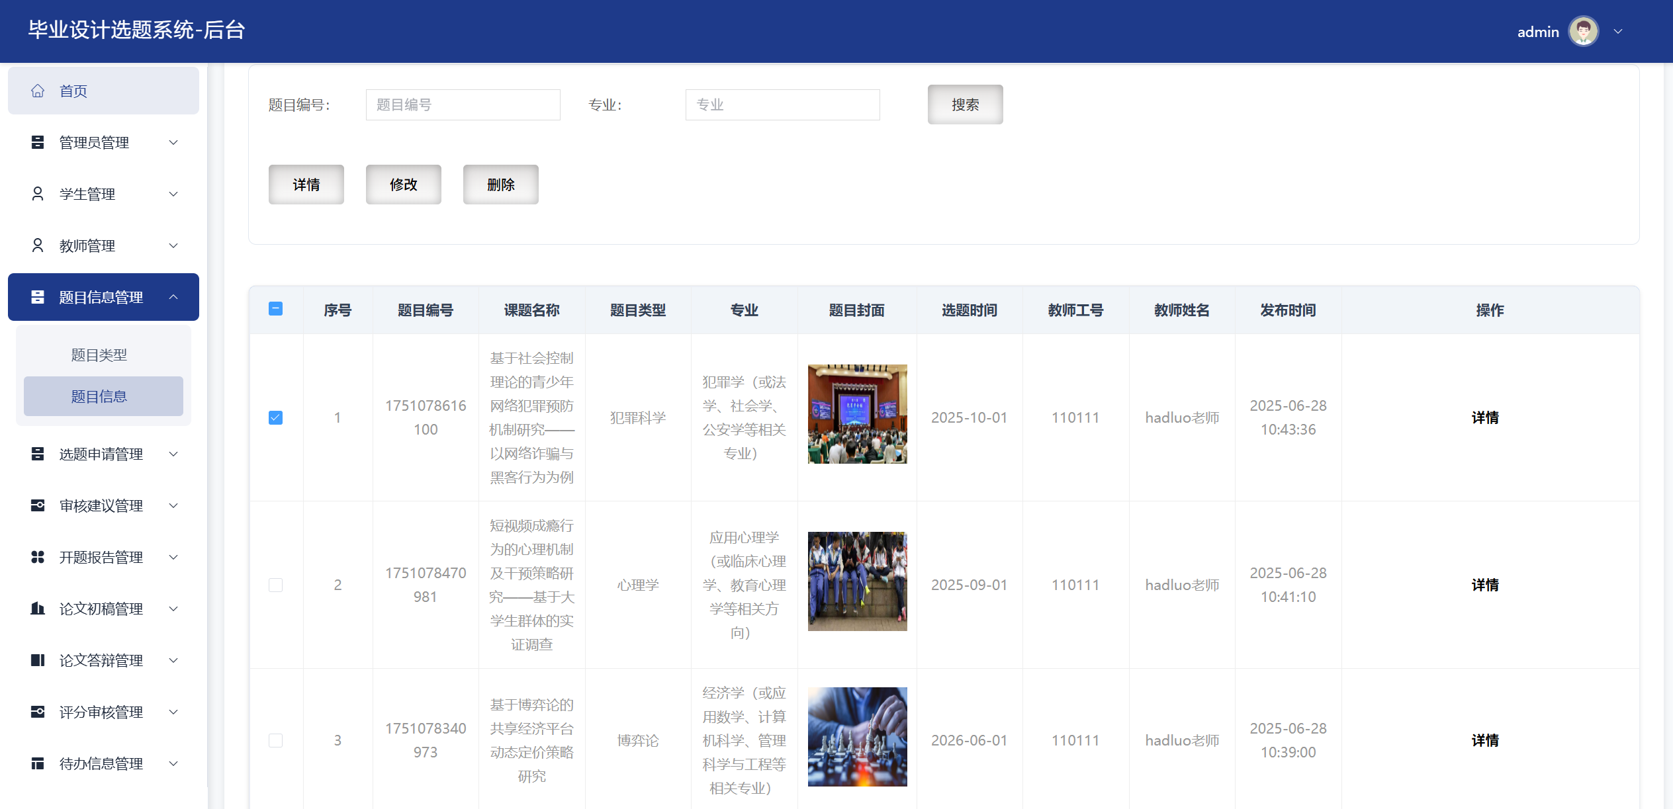Open the 题目类型 submenu item
1673x809 pixels.
click(x=99, y=355)
